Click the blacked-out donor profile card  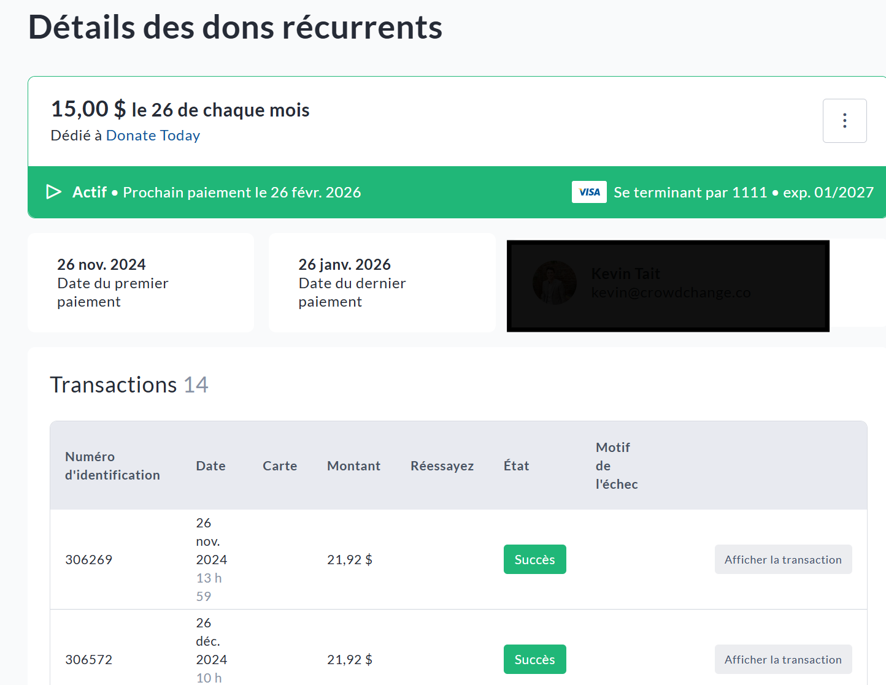pos(668,286)
